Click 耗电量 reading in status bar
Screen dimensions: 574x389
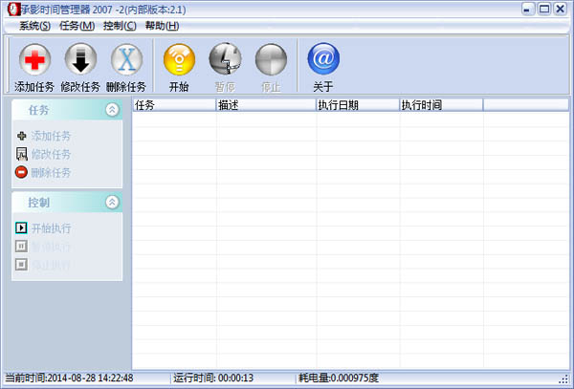click(339, 378)
